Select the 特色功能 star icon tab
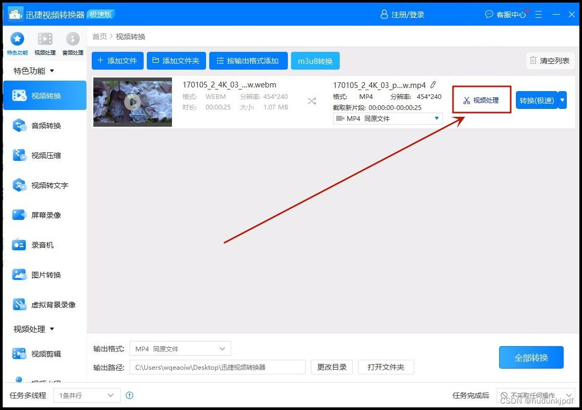Viewport: 582px width, 410px height. tap(17, 43)
